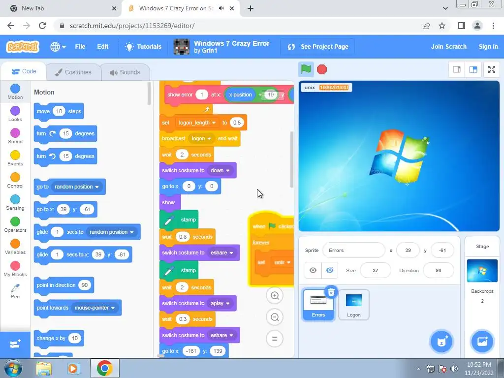Open Tutorials from the lightbulb item
Viewport: 504px width, 378px height.
point(143,47)
